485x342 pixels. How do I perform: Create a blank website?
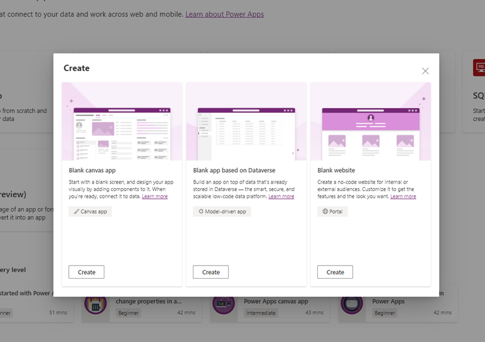(x=335, y=272)
